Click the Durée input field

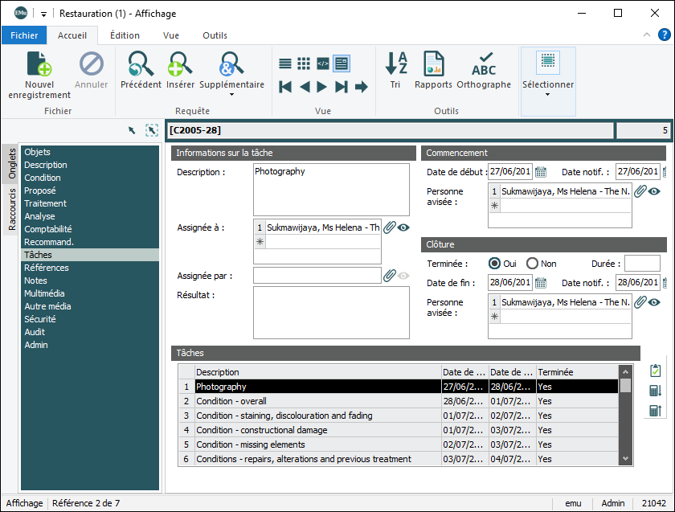click(642, 264)
